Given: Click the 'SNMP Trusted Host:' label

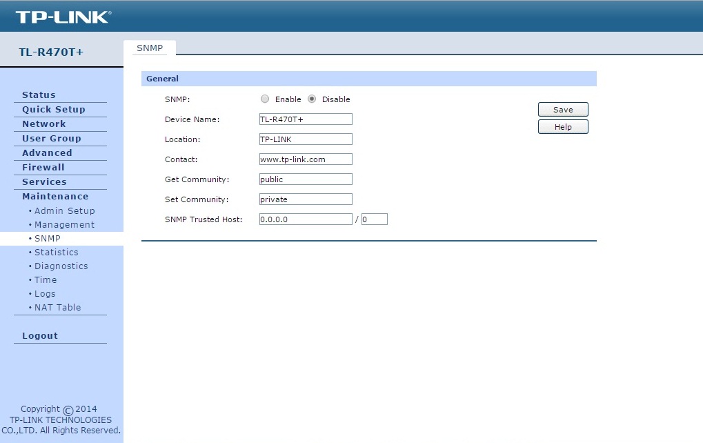Looking at the screenshot, I should (204, 219).
